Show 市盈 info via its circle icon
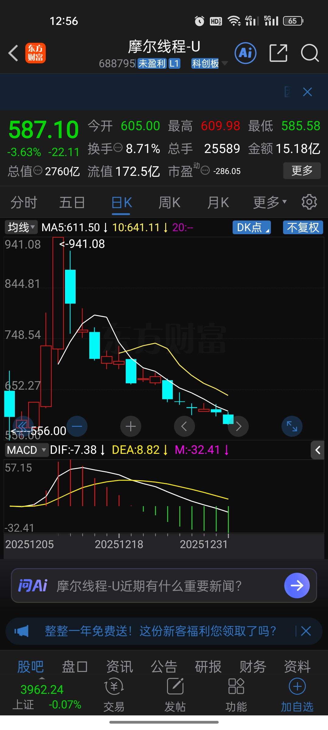The image size is (328, 730). [x=205, y=170]
